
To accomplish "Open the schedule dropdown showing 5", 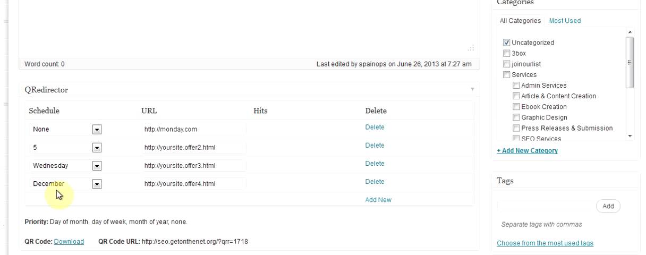I will click(x=97, y=148).
